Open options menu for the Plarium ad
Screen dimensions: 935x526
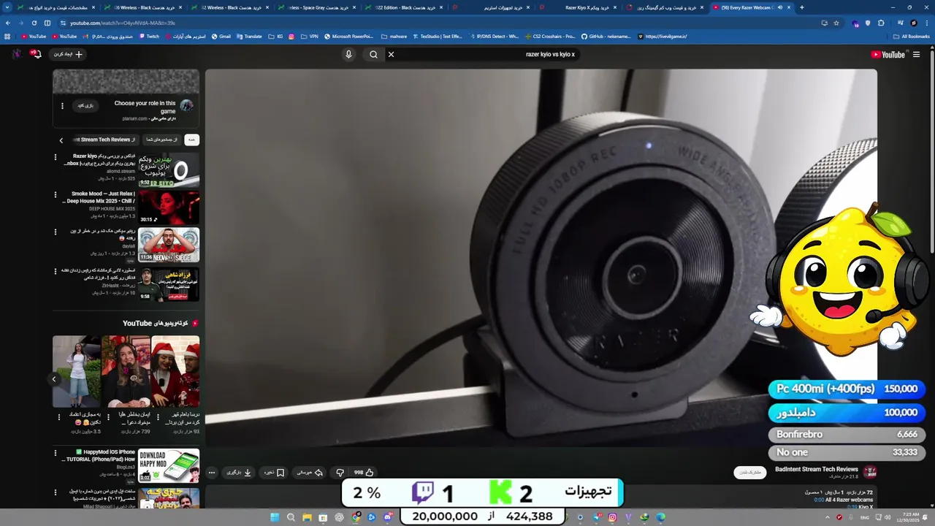point(62,106)
